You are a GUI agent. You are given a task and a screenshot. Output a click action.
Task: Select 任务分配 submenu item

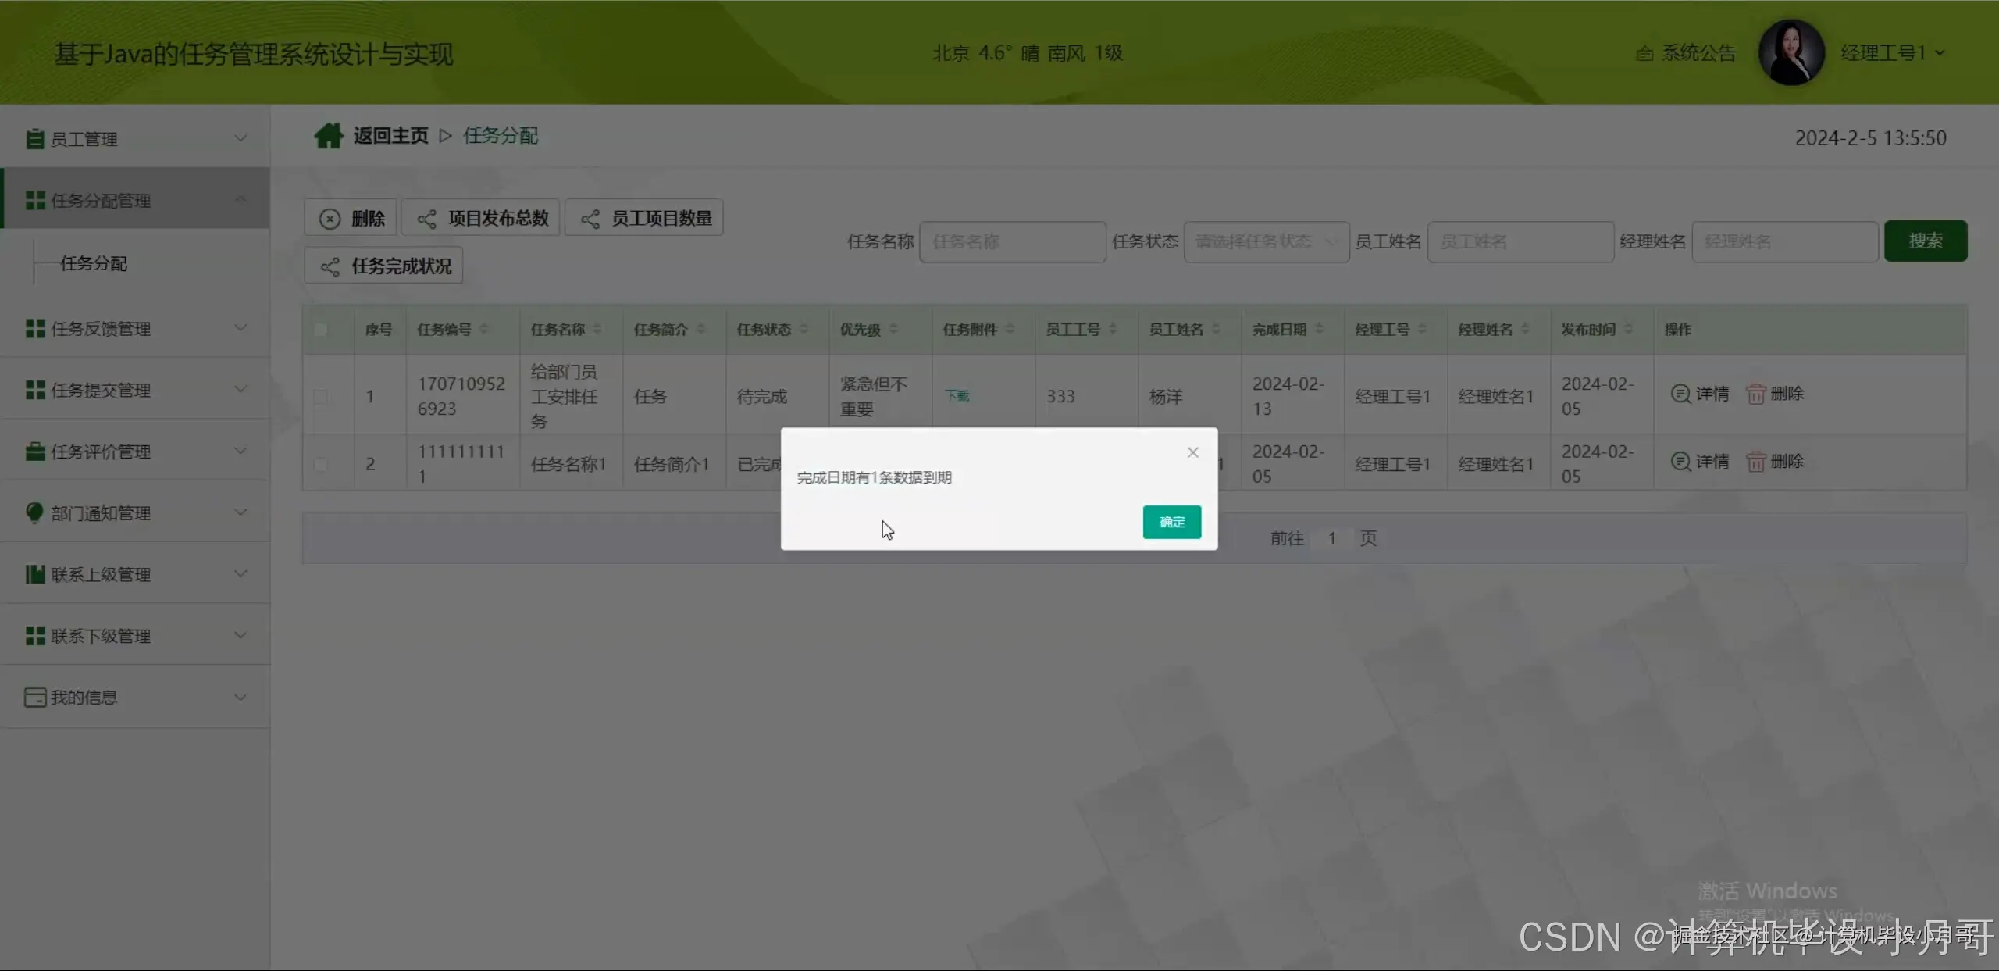point(94,263)
